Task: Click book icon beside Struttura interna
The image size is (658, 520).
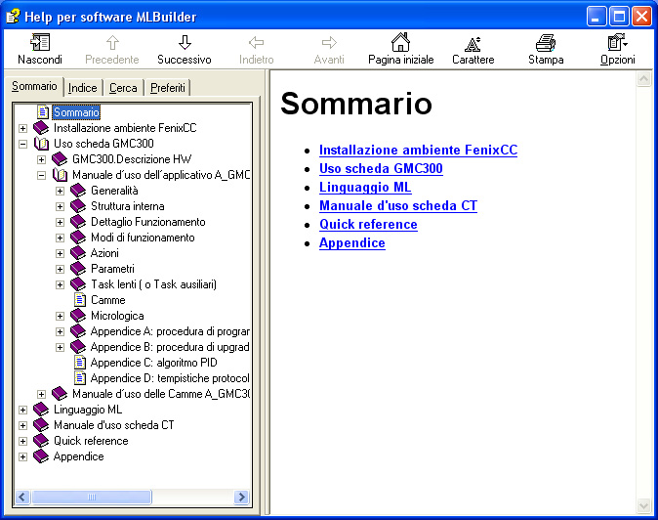Action: pos(78,206)
